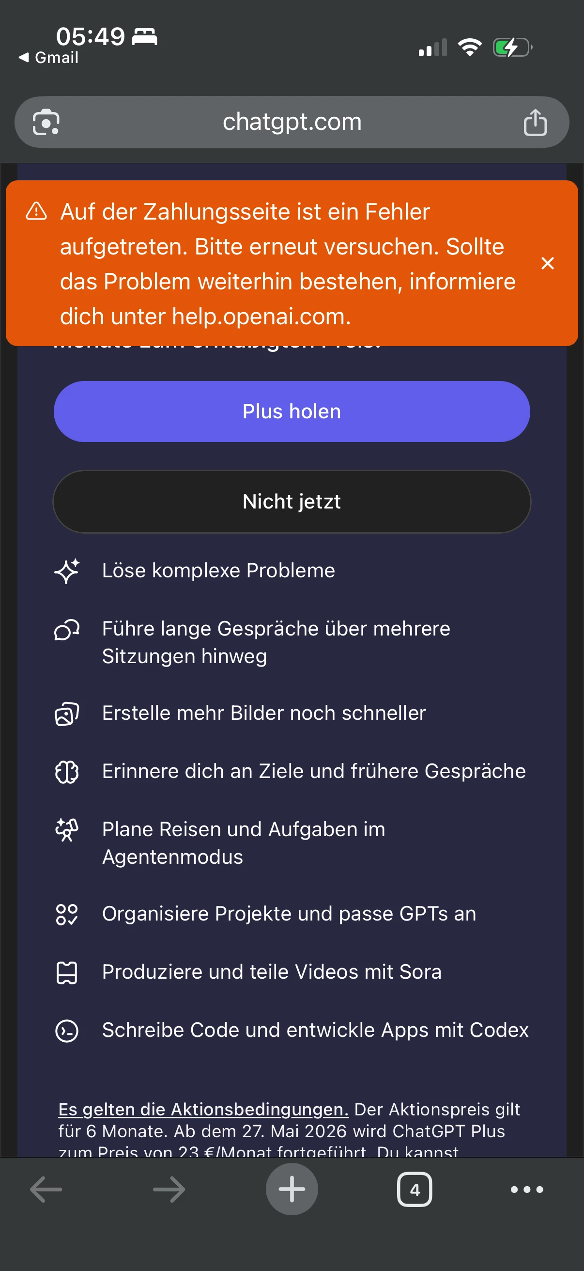584x1271 pixels.
Task: Tap the images icon beside Erstelle mehr Bilder
Action: point(67,714)
